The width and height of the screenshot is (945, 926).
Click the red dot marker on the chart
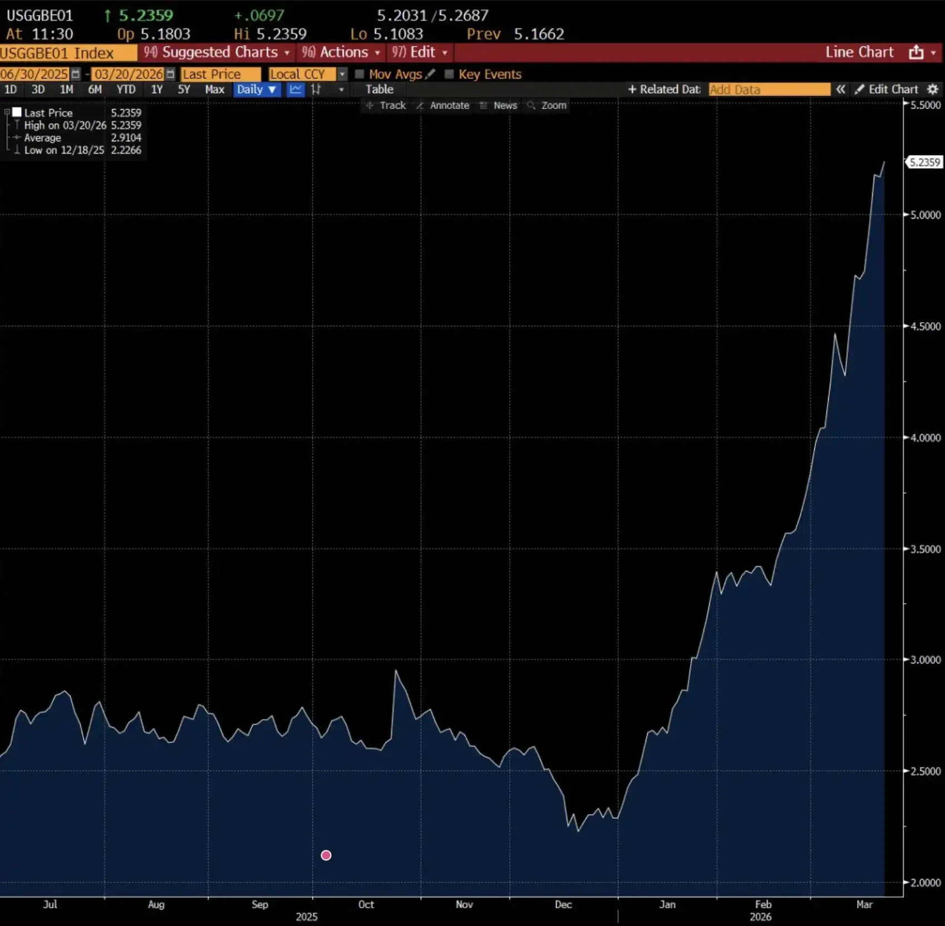pyautogui.click(x=326, y=855)
